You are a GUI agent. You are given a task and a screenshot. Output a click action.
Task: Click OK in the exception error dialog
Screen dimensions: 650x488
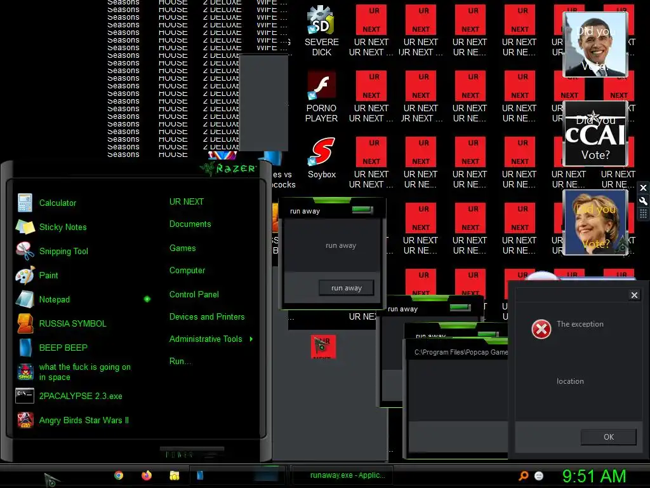(x=609, y=437)
